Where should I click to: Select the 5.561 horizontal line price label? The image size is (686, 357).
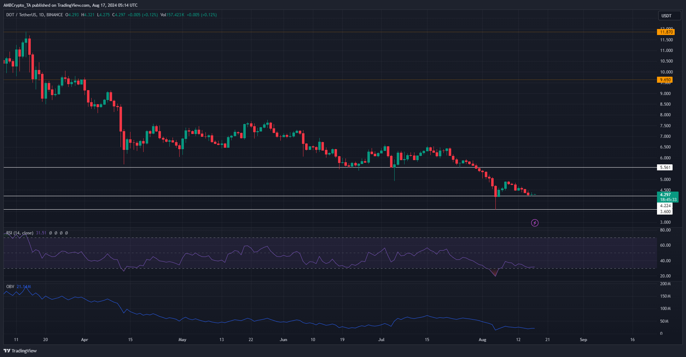click(665, 168)
